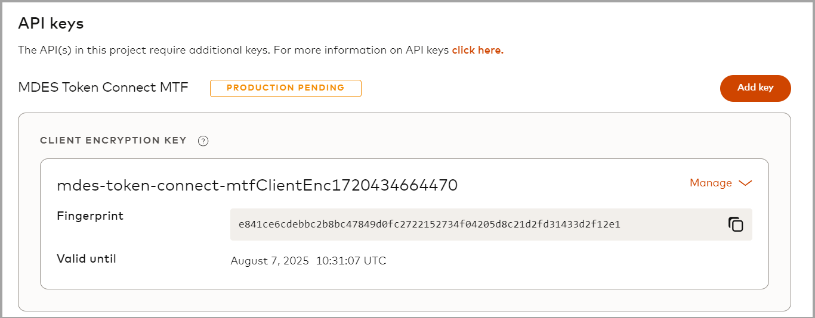Viewport: 815px width, 318px height.
Task: Click the CLIENT ENCRYPTION KEY label
Action: tap(113, 141)
